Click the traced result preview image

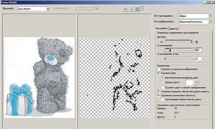point(115,78)
